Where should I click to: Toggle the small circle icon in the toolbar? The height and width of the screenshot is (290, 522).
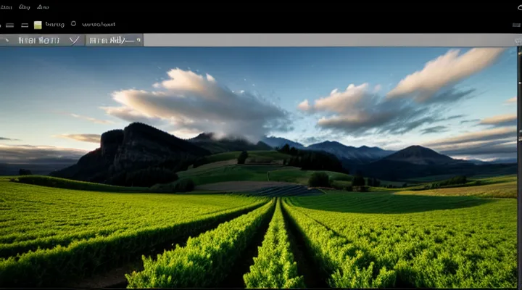point(73,24)
